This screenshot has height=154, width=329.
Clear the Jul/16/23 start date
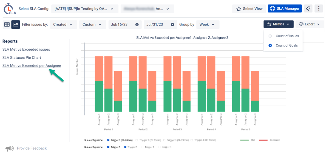pyautogui.click(x=137, y=25)
